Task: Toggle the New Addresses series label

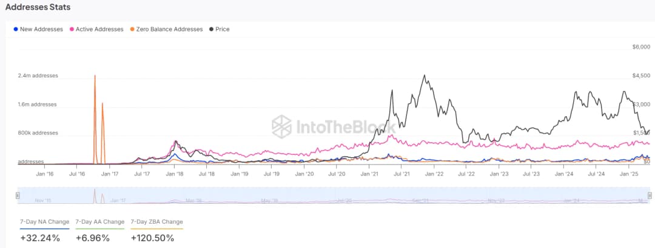Action: pyautogui.click(x=41, y=29)
